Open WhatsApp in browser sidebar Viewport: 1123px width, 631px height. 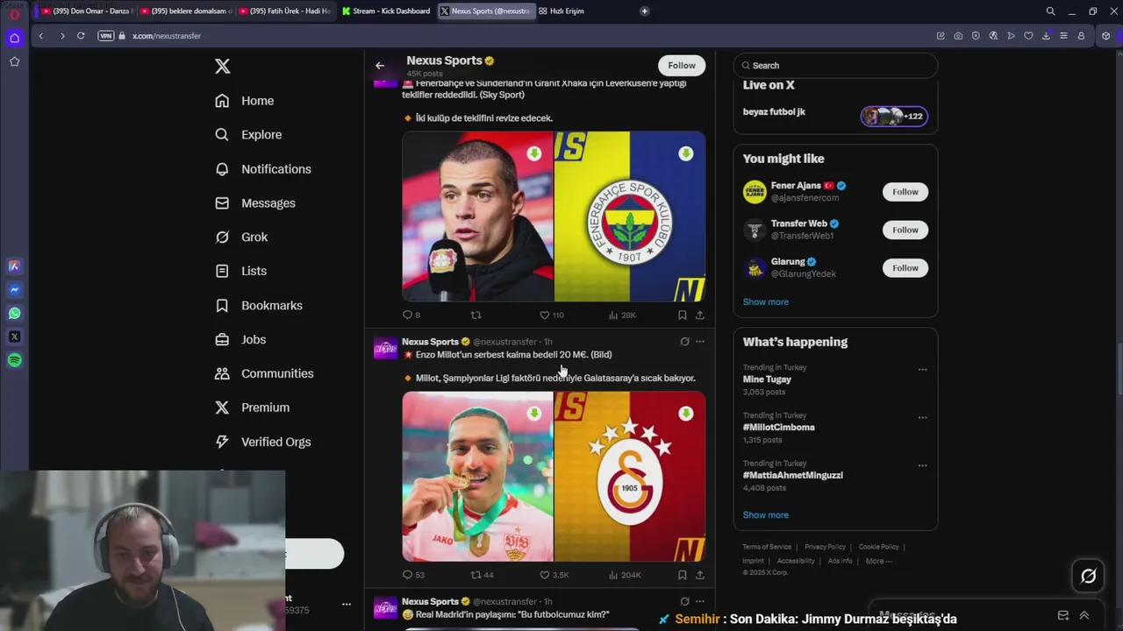coord(14,314)
